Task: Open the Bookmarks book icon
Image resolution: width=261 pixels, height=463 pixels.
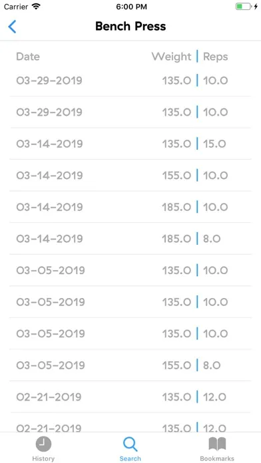Action: click(x=217, y=444)
